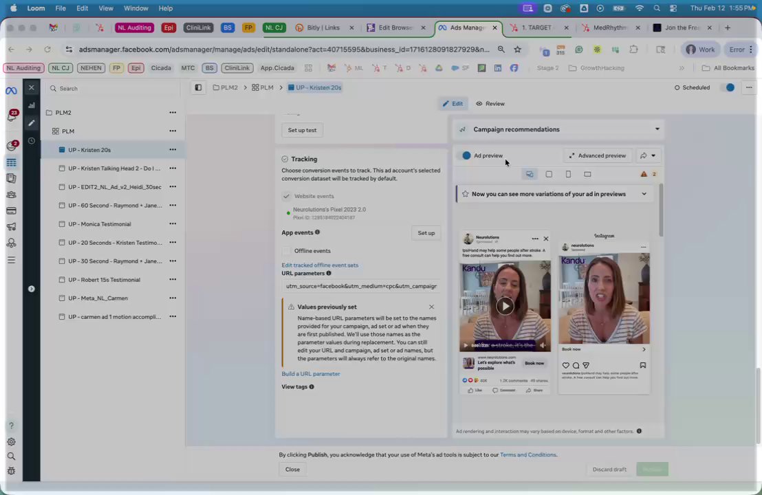762x495 pixels.
Task: Expand the more variations in previews banner
Action: tap(644, 195)
